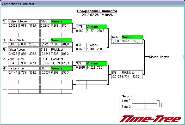Click the 0,1601 reaction cell in round two
The width and height of the screenshot is (185, 125).
point(81,31)
